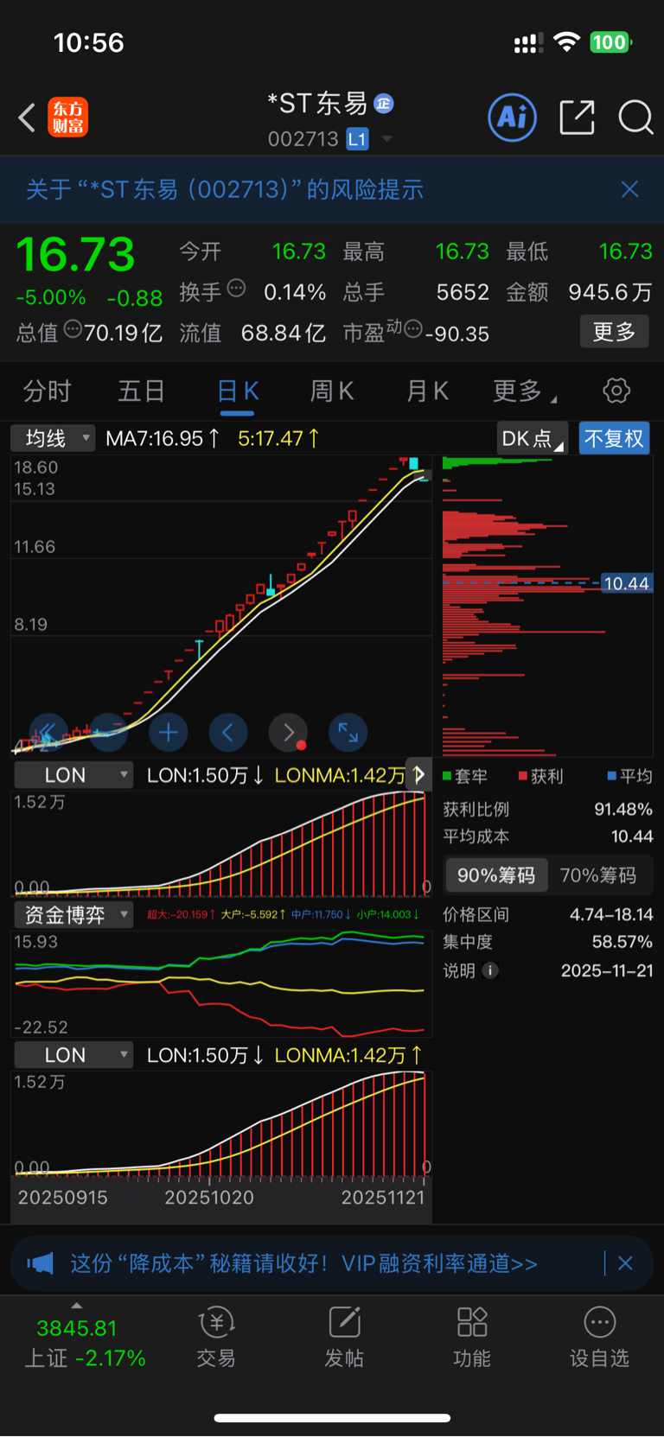Screen dimensions: 664x1437
Task: Add stock via 设自选 icon
Action: pos(599,1338)
